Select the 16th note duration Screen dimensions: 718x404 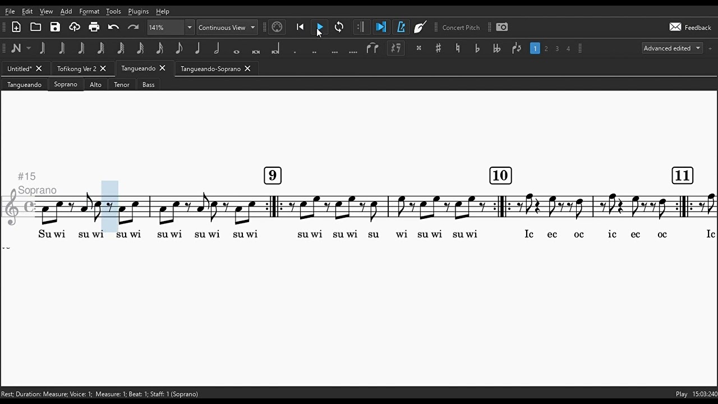click(x=160, y=48)
